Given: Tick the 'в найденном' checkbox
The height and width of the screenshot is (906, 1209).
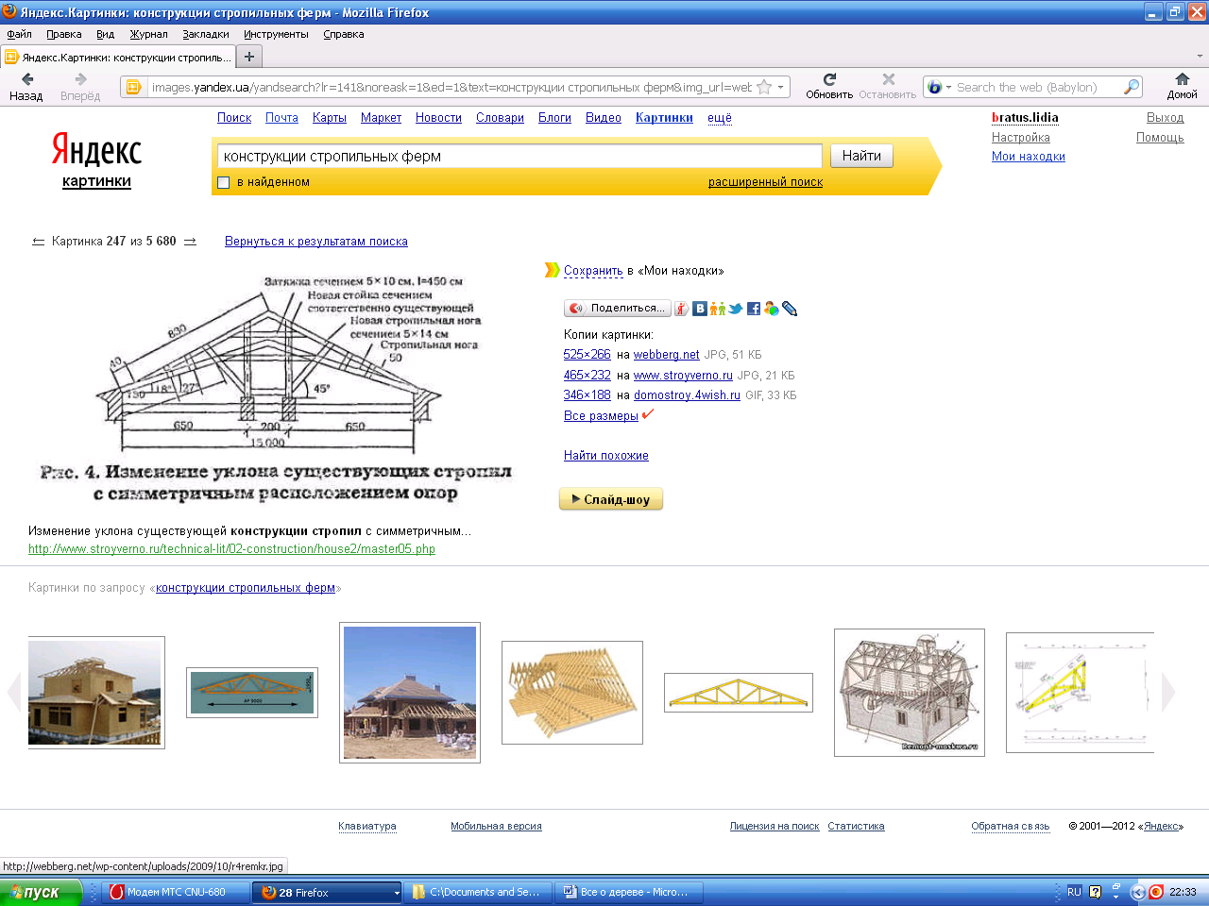Looking at the screenshot, I should tap(224, 182).
